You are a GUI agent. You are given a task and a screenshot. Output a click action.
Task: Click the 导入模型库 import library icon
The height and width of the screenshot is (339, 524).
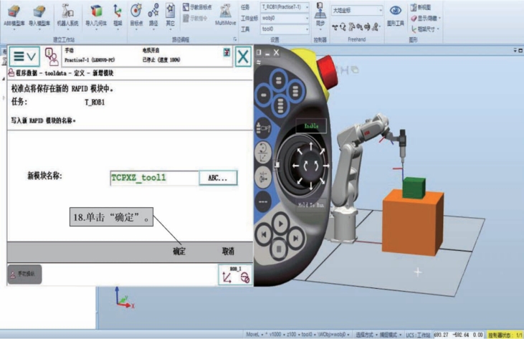pyautogui.click(x=39, y=16)
